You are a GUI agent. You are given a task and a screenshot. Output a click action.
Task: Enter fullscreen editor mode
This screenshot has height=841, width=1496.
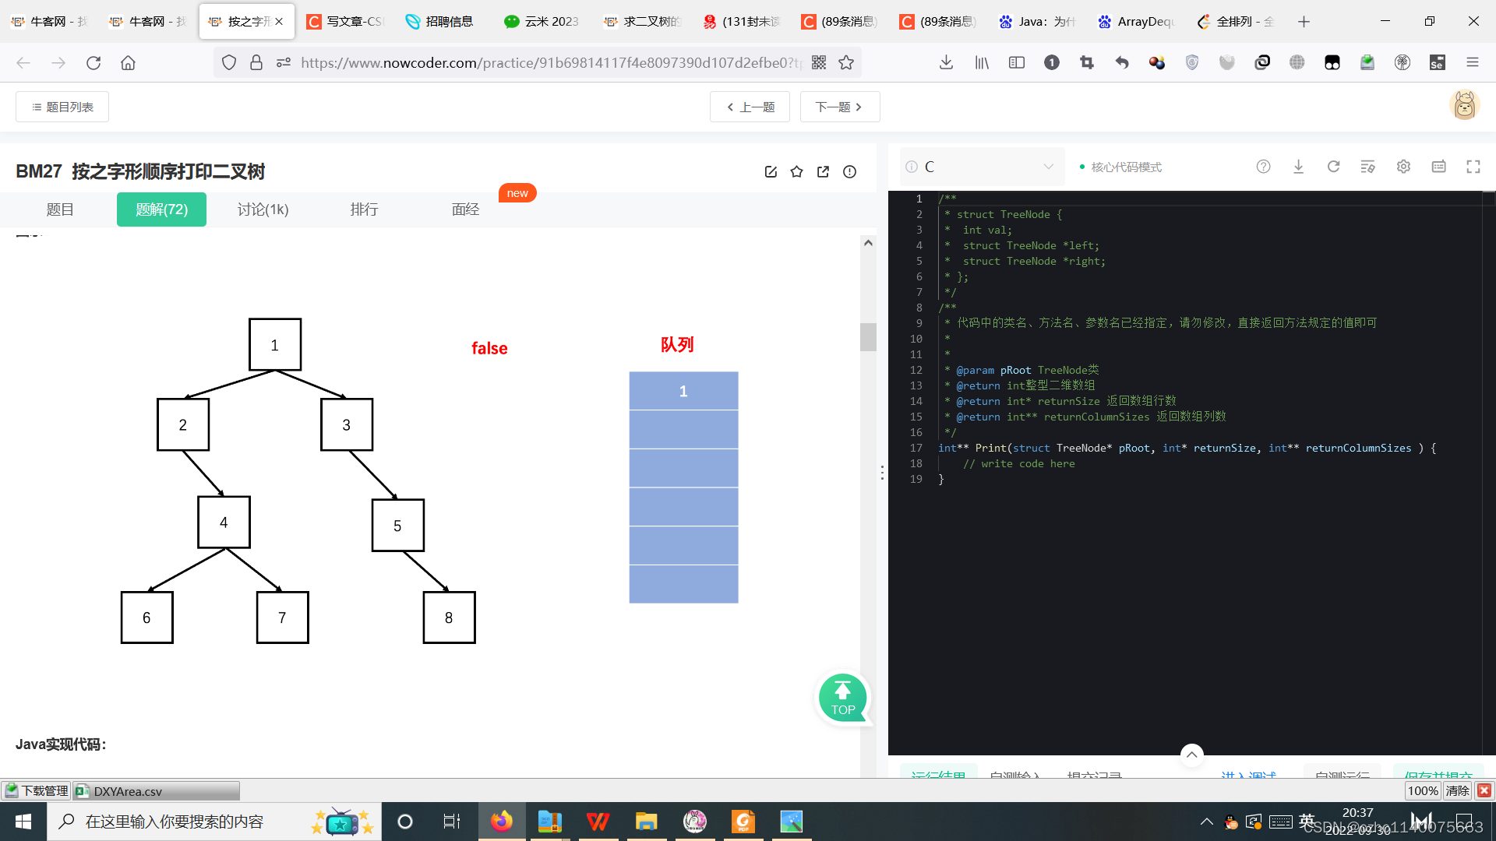pyautogui.click(x=1473, y=167)
